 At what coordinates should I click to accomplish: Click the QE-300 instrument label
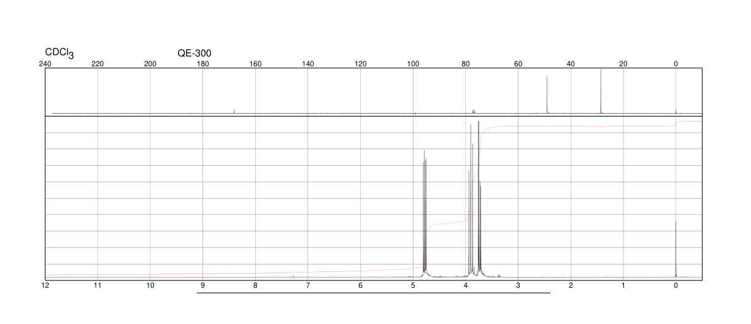pos(194,53)
